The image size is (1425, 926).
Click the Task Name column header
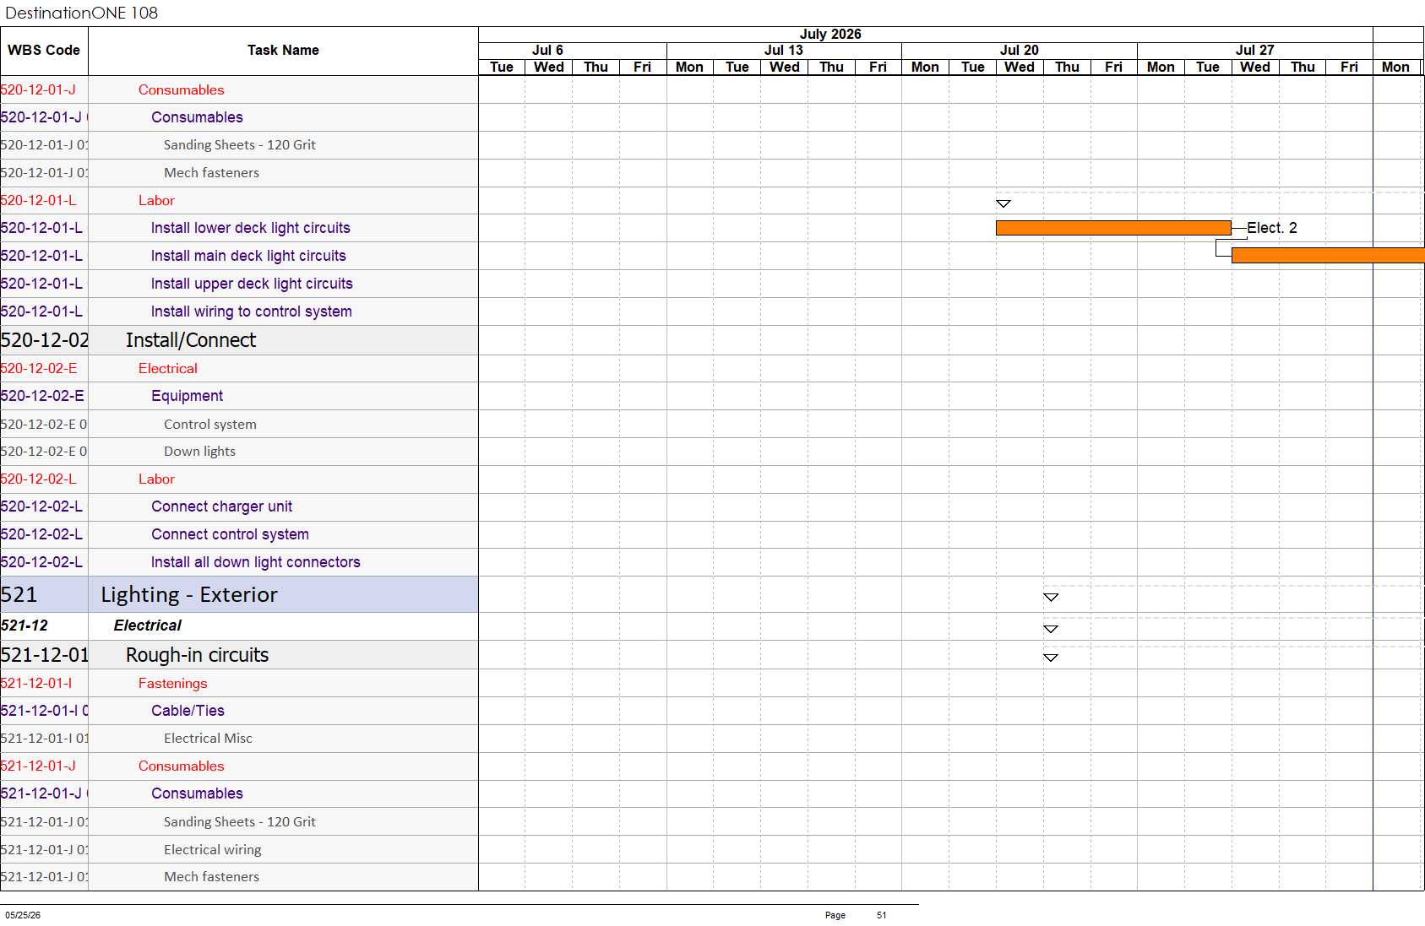pyautogui.click(x=283, y=51)
